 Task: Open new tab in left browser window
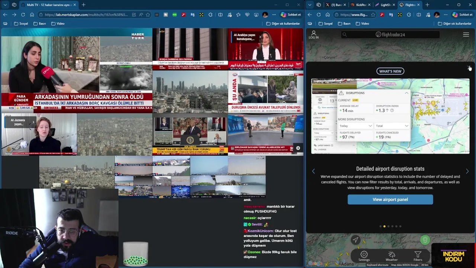click(x=83, y=5)
